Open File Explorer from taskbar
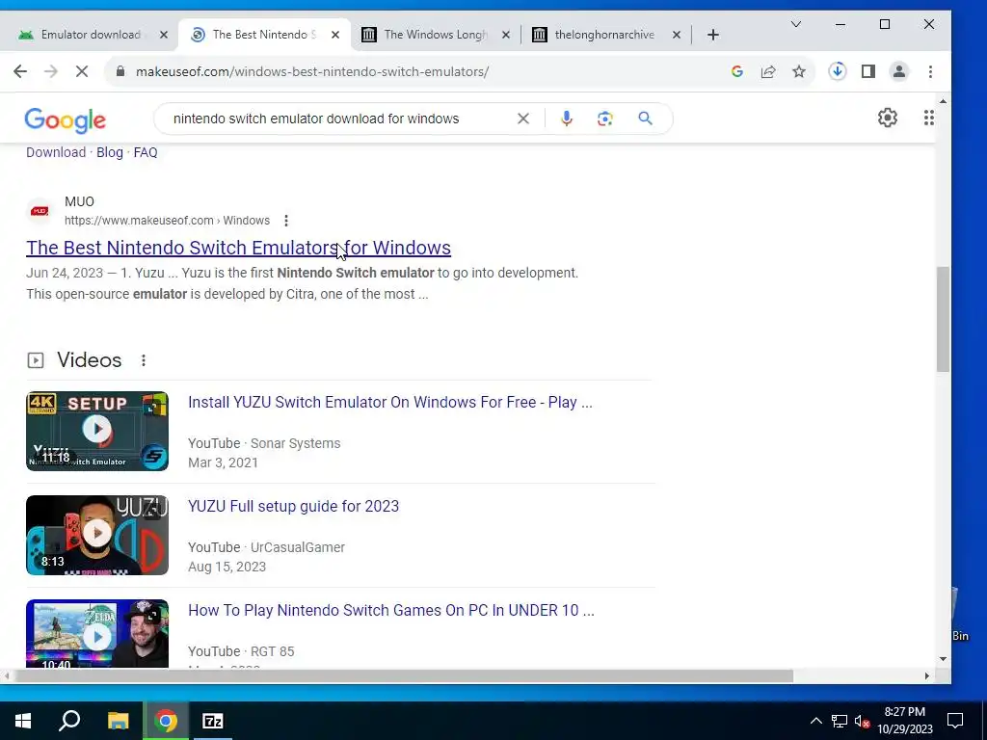Viewport: 987px width, 740px height. [118, 721]
